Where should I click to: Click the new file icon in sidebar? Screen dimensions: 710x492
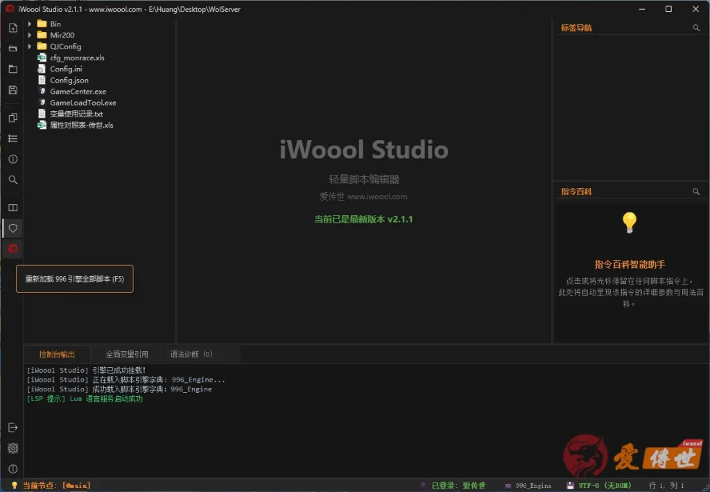click(x=13, y=28)
